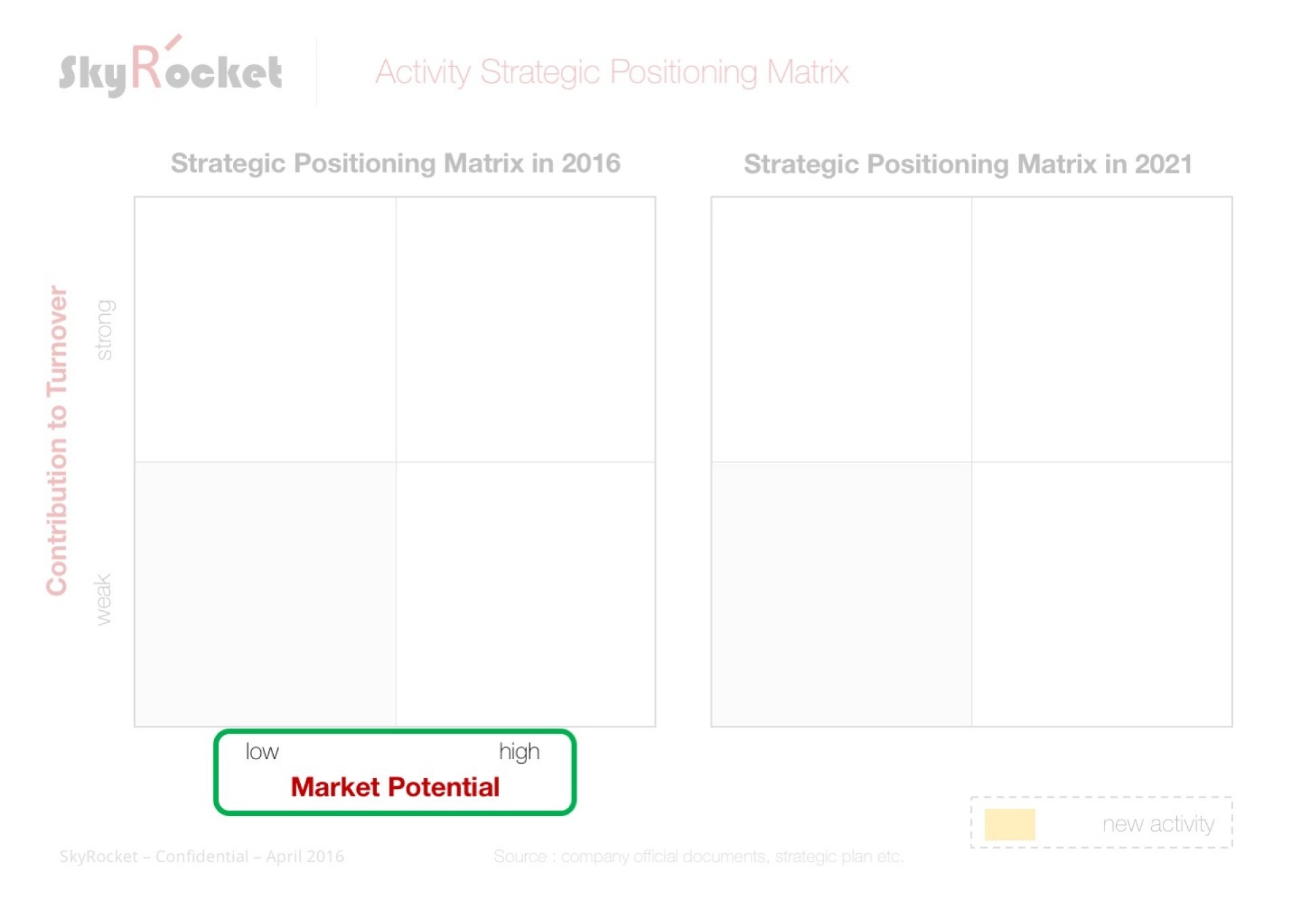The width and height of the screenshot is (1301, 900).
Task: Click the strong-high quadrant in 2016 matrix
Action: coord(525,330)
